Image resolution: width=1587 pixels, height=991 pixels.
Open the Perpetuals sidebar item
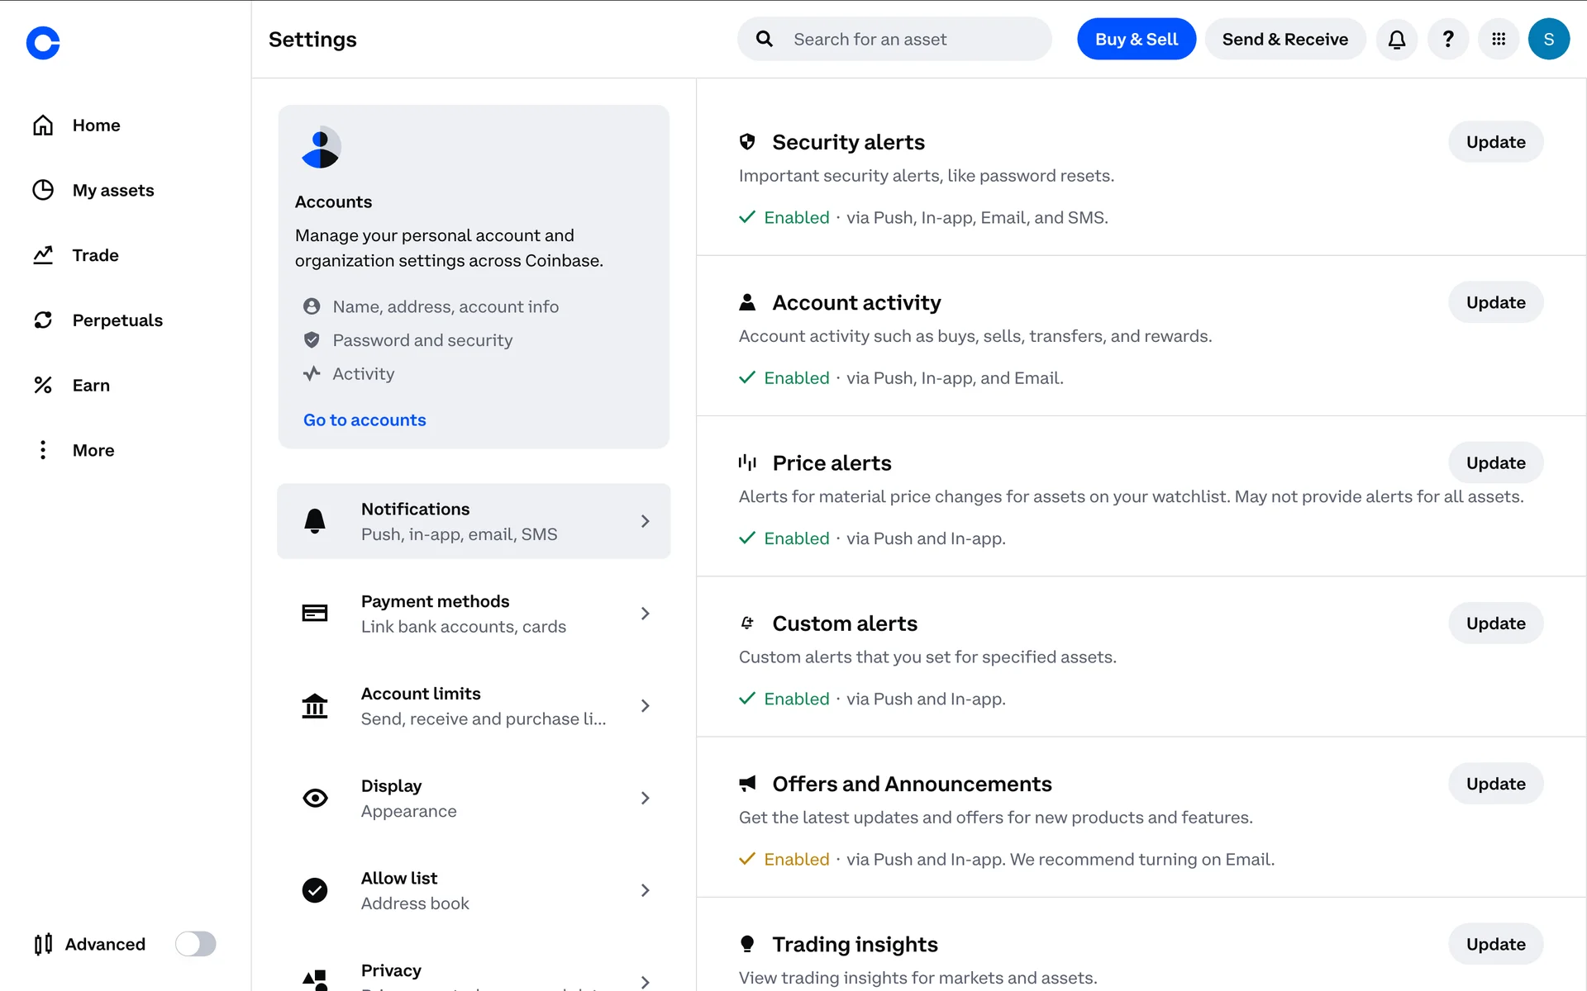(117, 320)
